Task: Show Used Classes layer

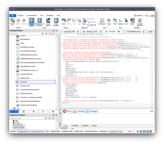Action: [48, 22]
